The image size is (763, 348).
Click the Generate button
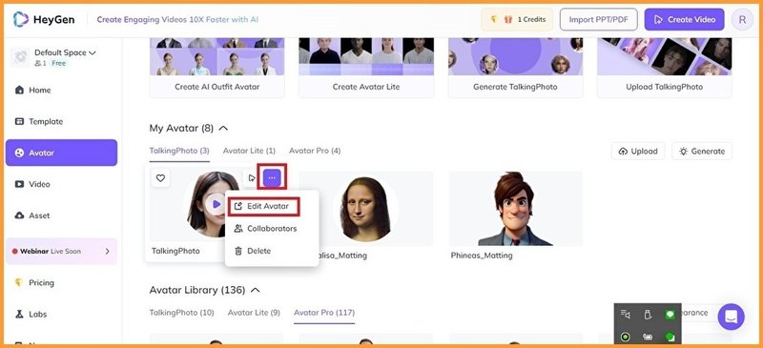[x=702, y=152]
